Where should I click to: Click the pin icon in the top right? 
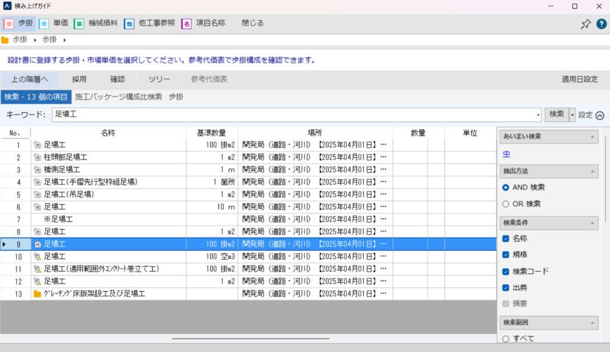pos(586,24)
